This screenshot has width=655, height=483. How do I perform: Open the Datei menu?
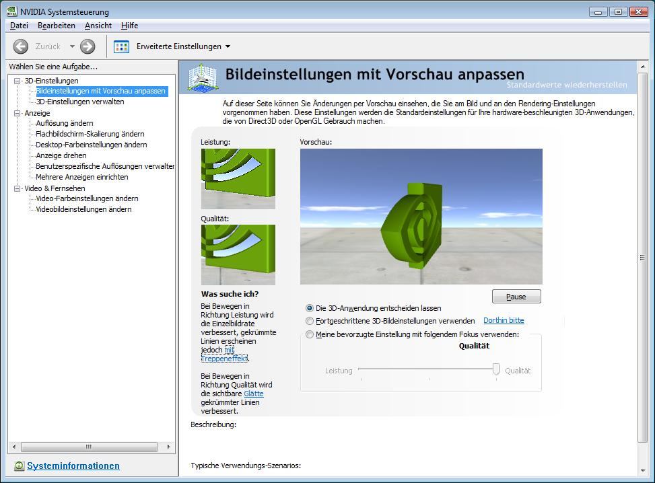pos(20,26)
